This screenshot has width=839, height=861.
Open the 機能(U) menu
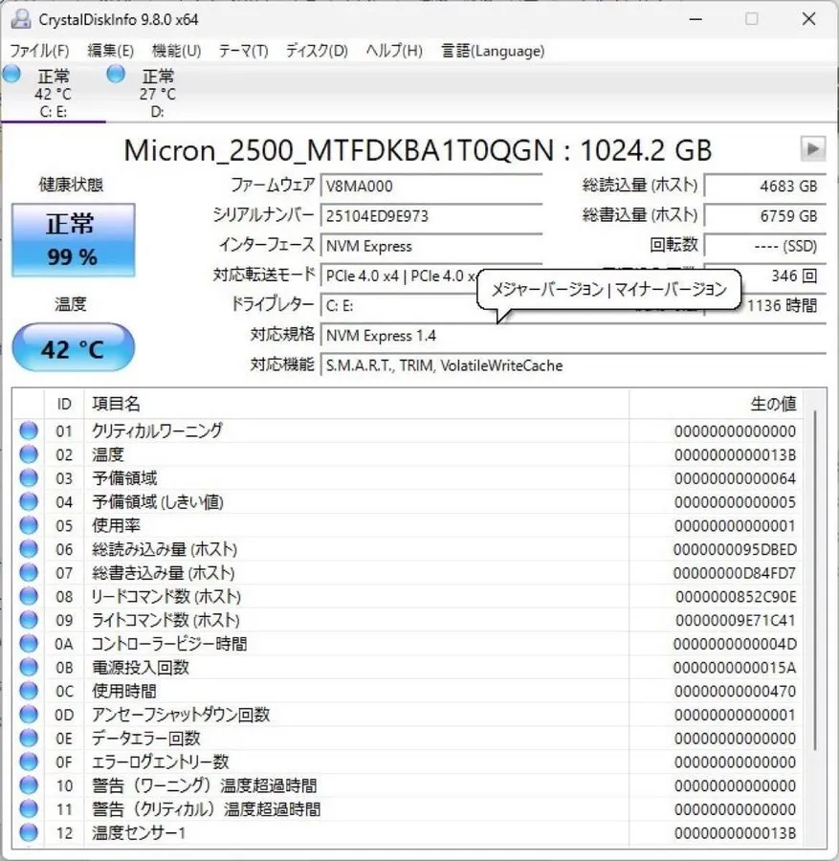[x=176, y=51]
